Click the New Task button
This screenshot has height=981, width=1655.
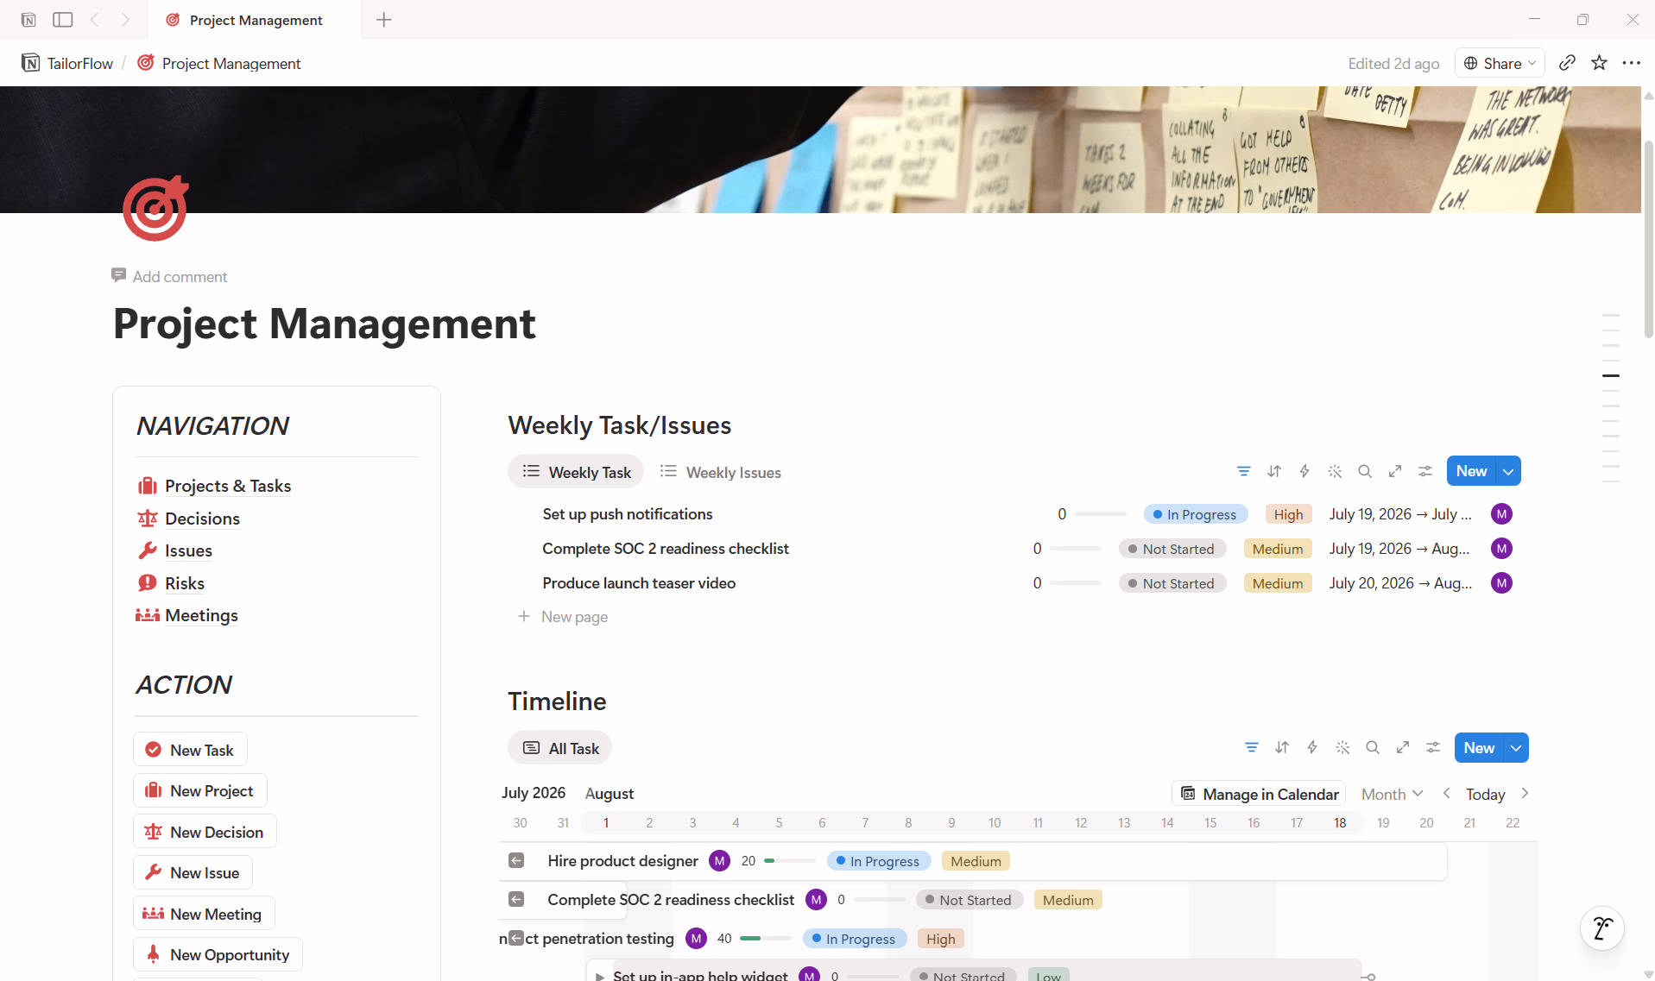[190, 749]
